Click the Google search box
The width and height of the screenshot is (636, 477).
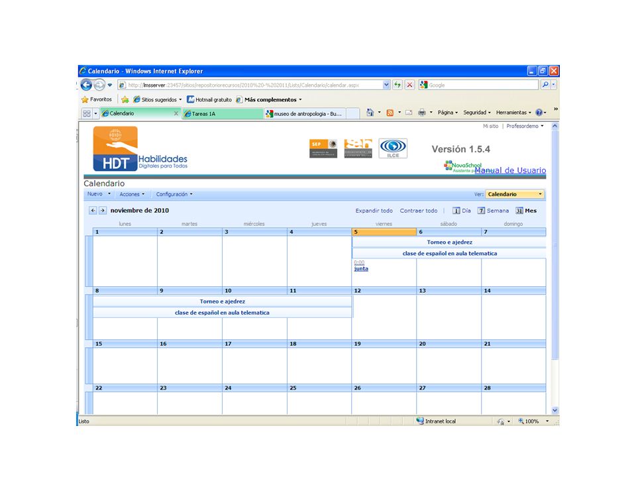[x=478, y=85]
